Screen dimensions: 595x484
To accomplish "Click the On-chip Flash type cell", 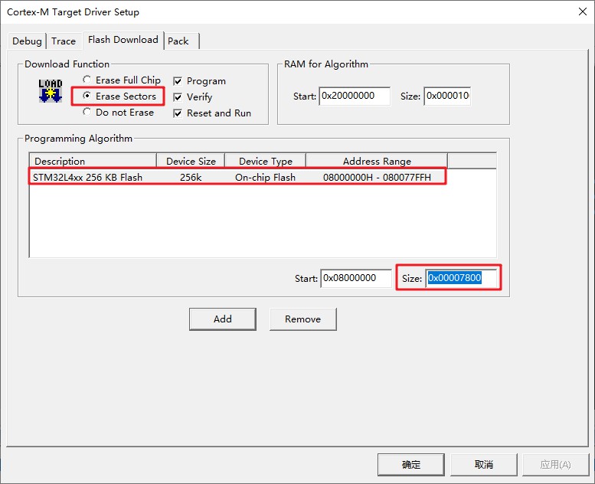I will point(265,177).
